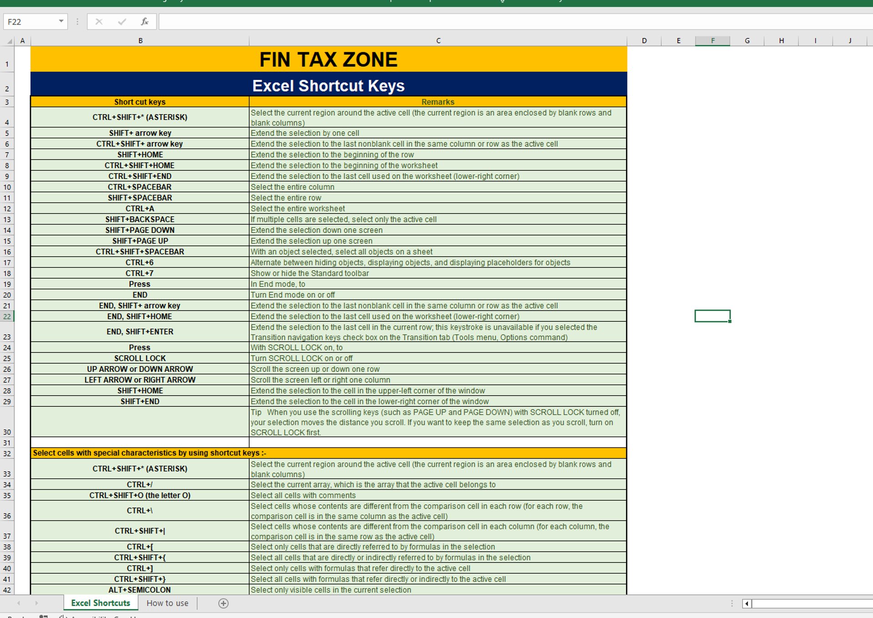Image resolution: width=873 pixels, height=618 pixels.
Task: Select row 22 header
Action: click(x=7, y=316)
